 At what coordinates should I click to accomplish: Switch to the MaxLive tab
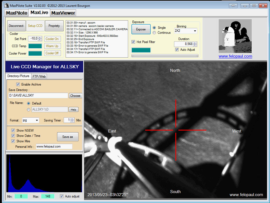tap(39, 12)
